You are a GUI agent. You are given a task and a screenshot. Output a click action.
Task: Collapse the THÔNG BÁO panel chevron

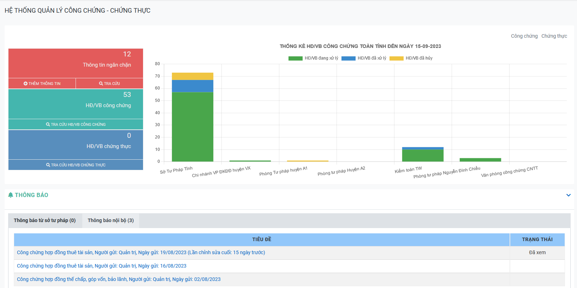click(x=568, y=195)
